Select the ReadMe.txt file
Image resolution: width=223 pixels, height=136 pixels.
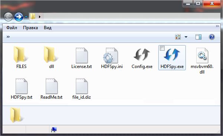(52, 89)
